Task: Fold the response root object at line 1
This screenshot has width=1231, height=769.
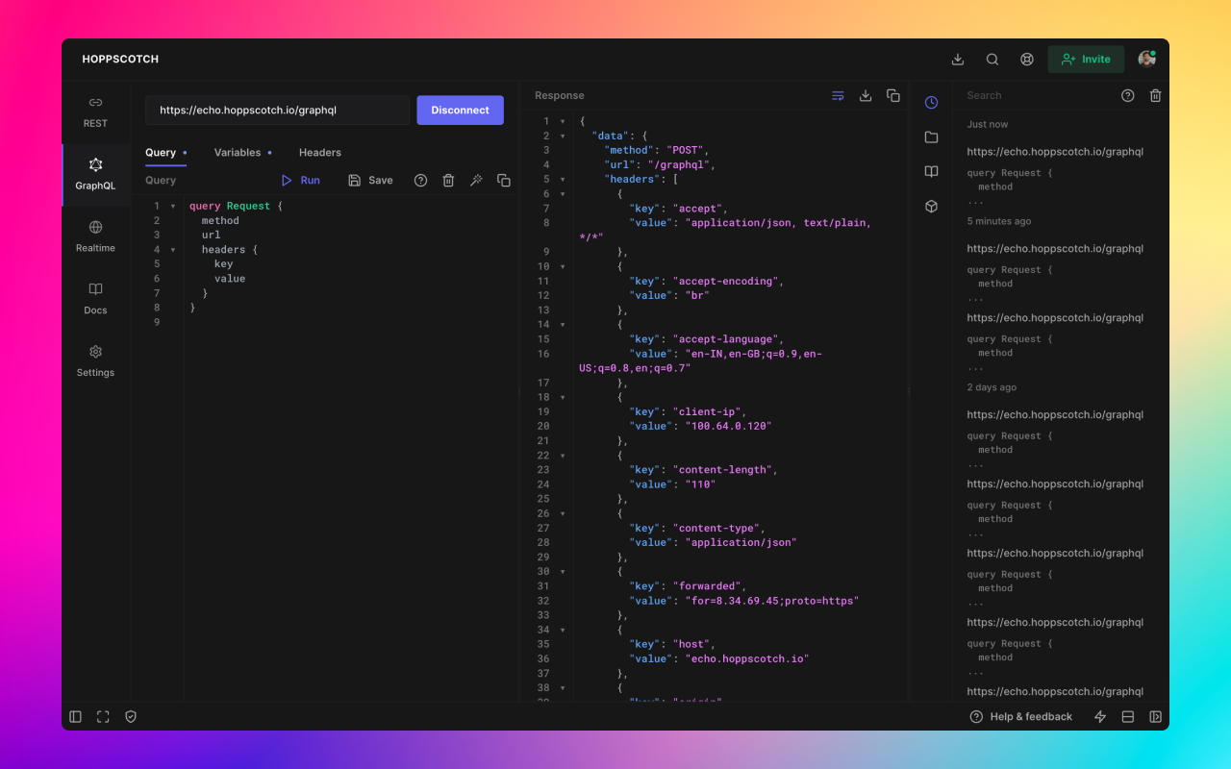Action: click(563, 121)
